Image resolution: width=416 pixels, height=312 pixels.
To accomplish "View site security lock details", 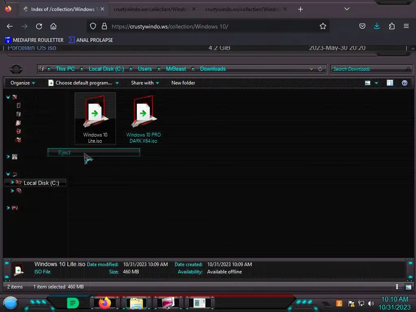I will point(104,26).
